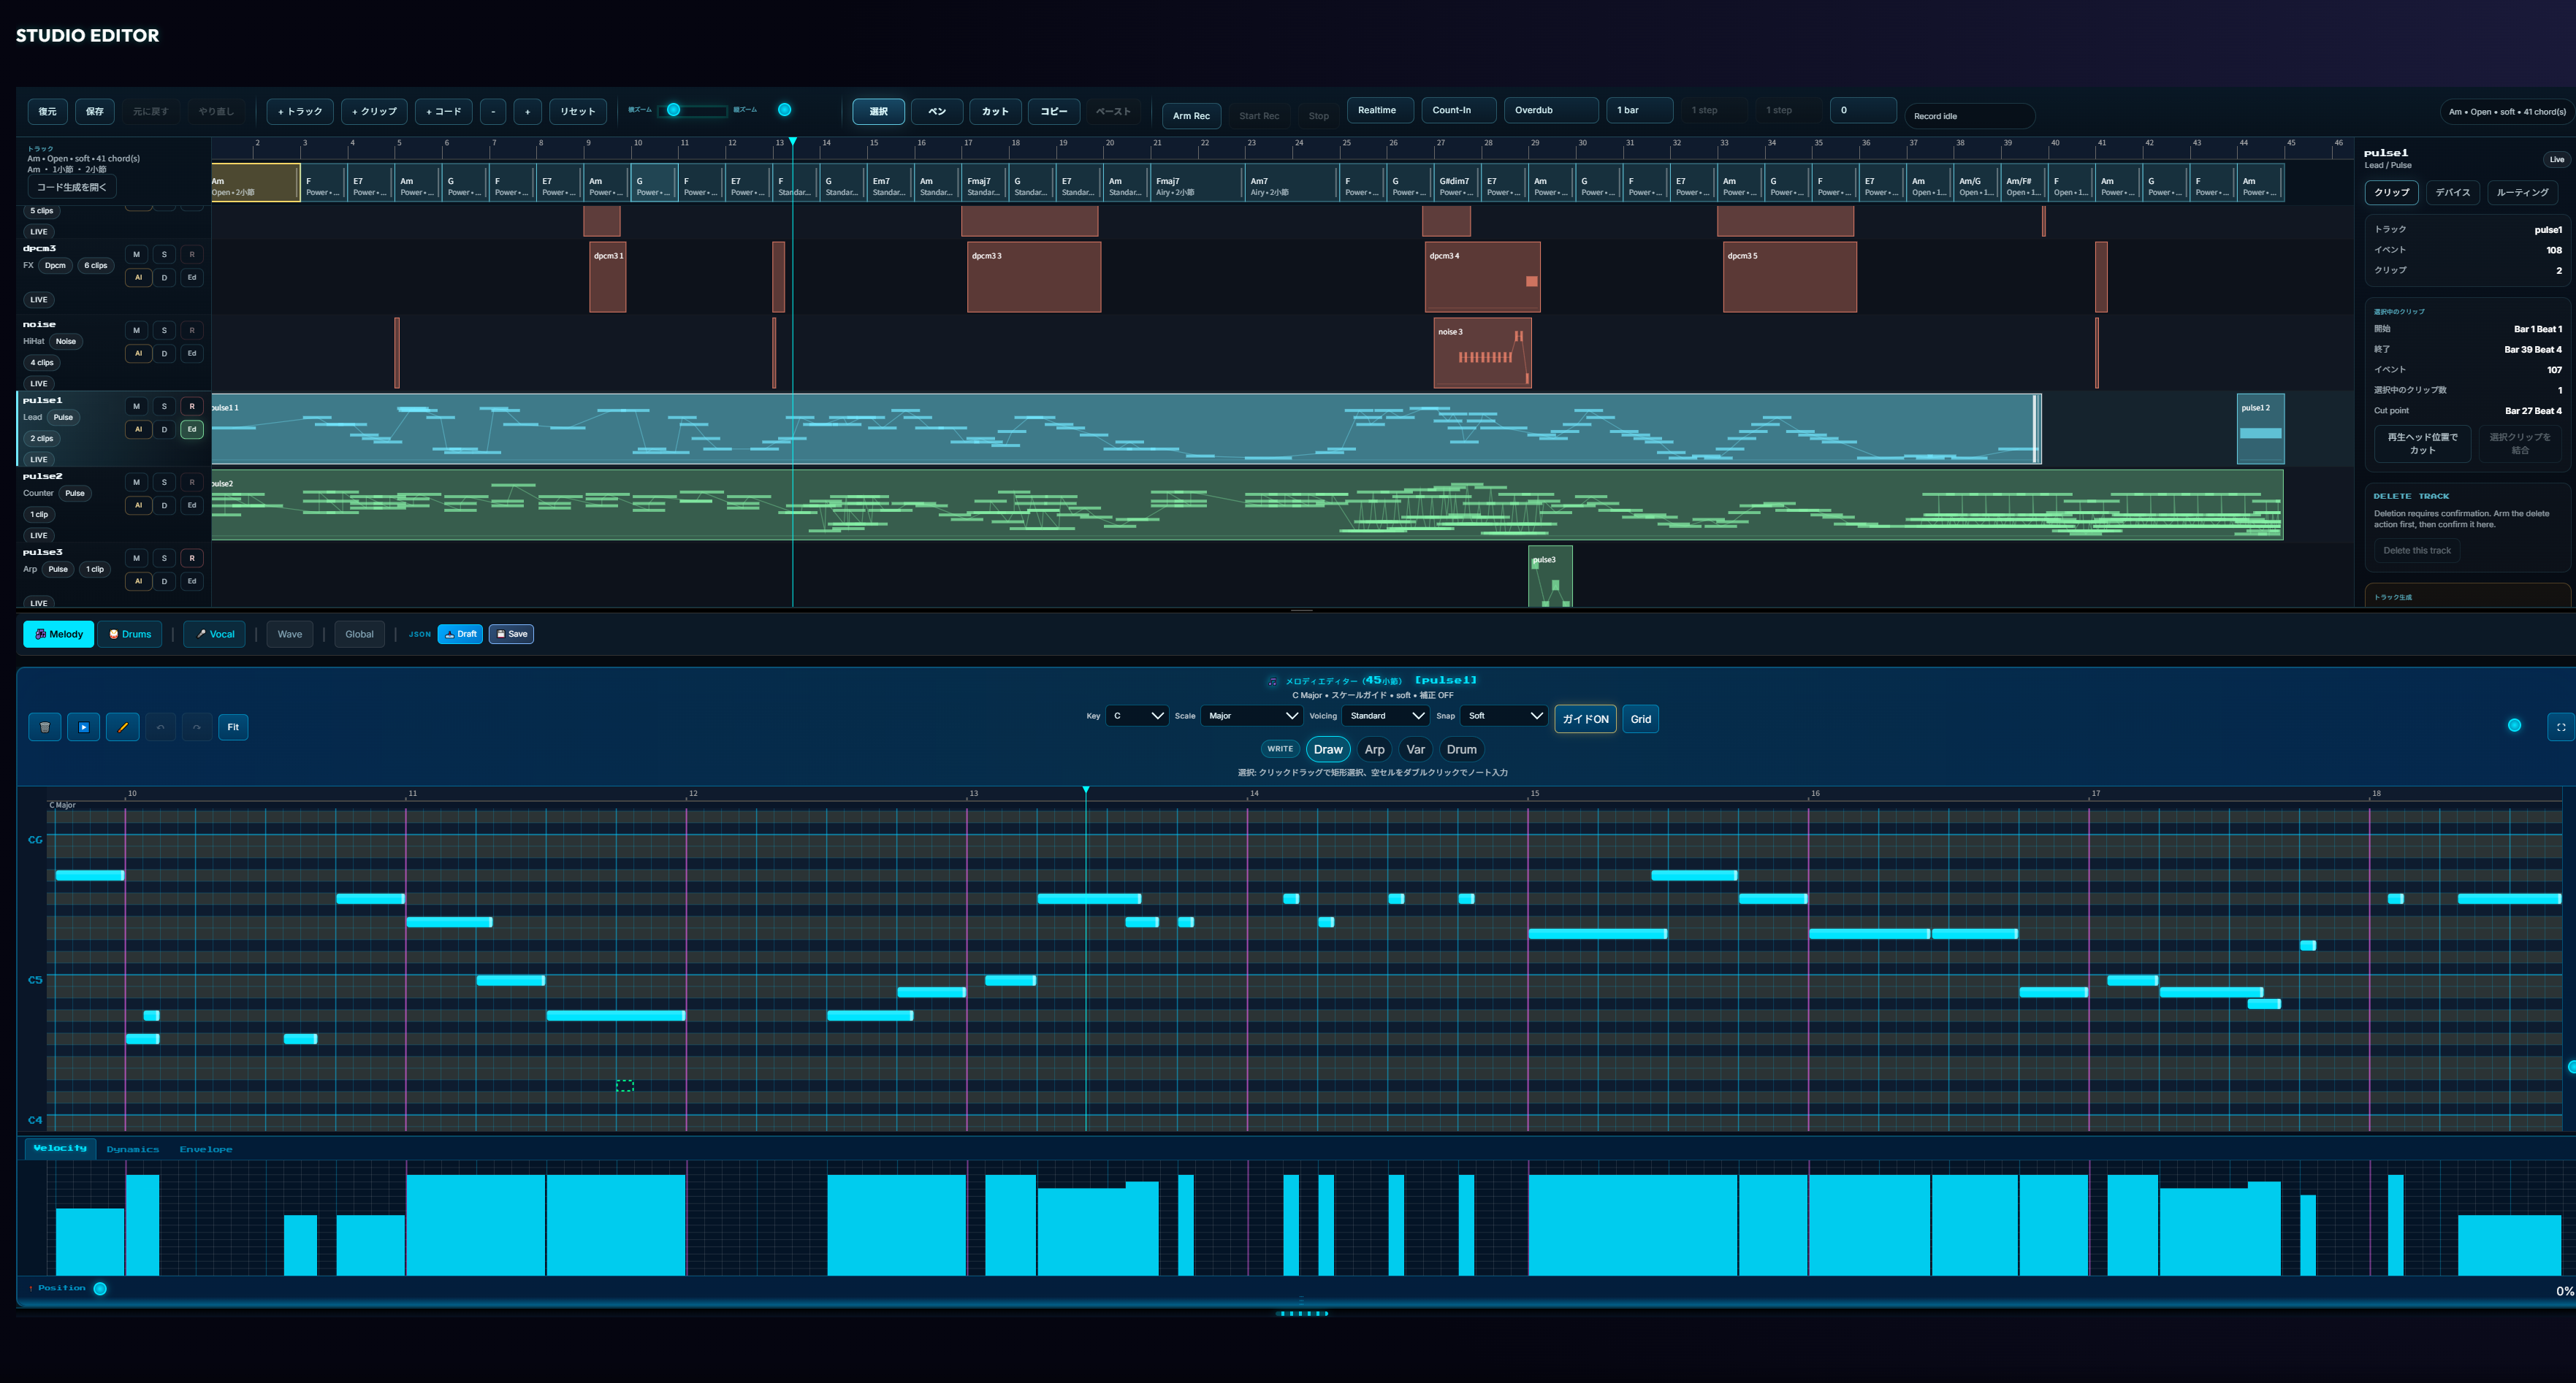
Task: Click the Save JSON floppy button
Action: [511, 634]
